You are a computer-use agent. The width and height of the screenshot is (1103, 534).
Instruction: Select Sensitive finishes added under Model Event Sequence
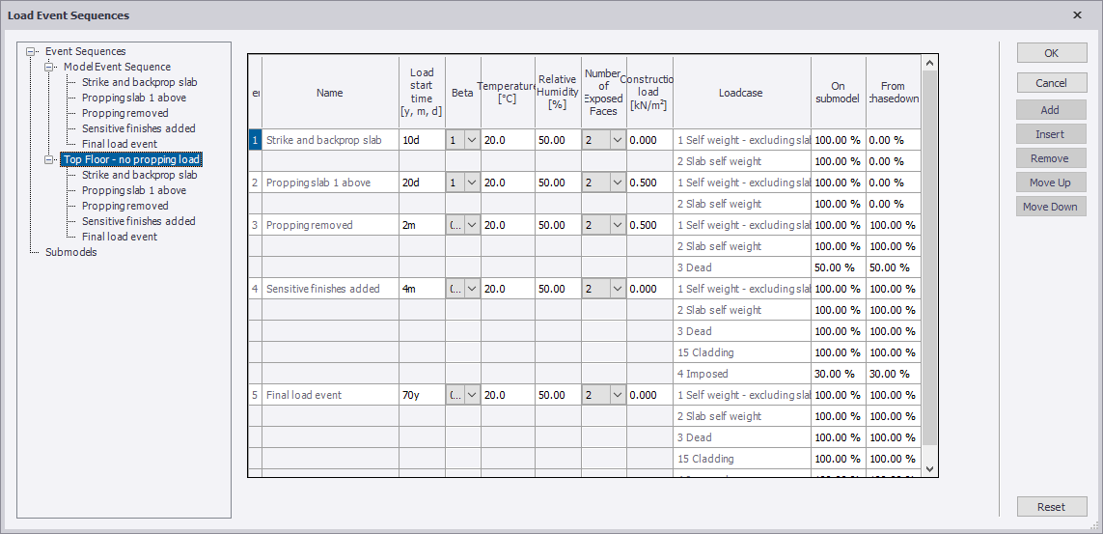[138, 128]
